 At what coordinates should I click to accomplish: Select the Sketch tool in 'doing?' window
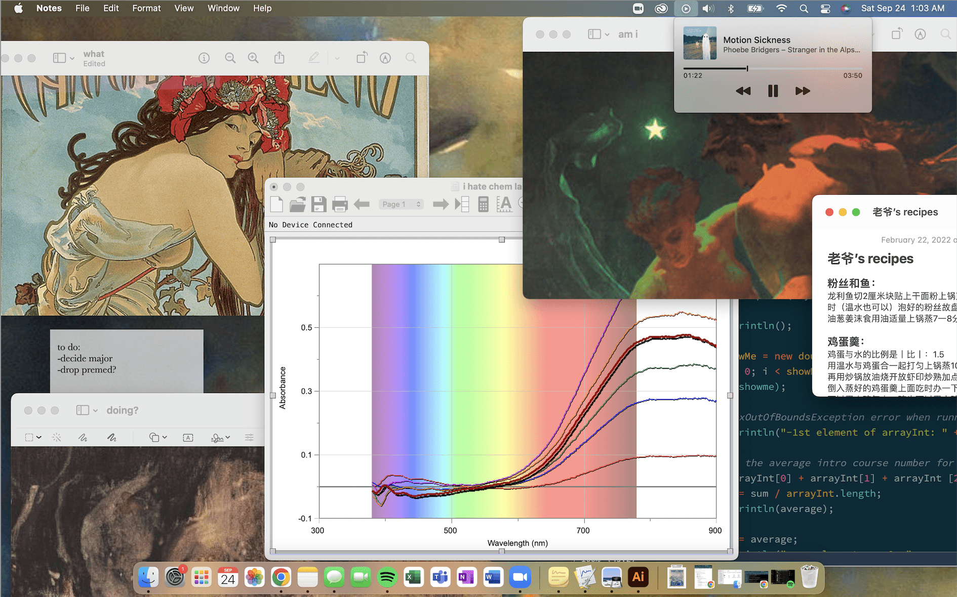(x=83, y=438)
